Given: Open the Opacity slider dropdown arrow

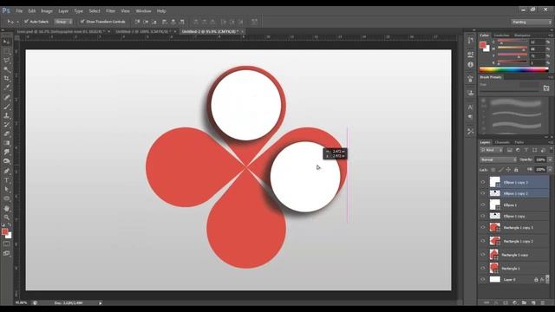Looking at the screenshot, I should (550, 159).
